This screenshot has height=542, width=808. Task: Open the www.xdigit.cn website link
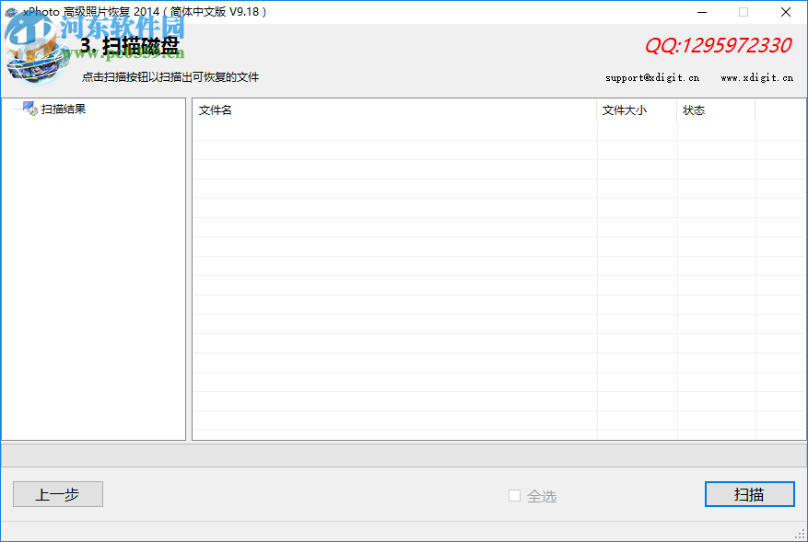click(x=756, y=77)
